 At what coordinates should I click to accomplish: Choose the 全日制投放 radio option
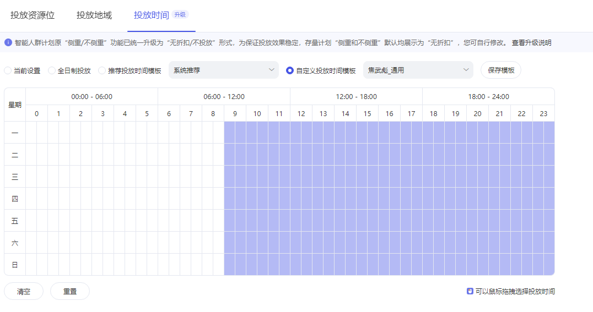52,70
